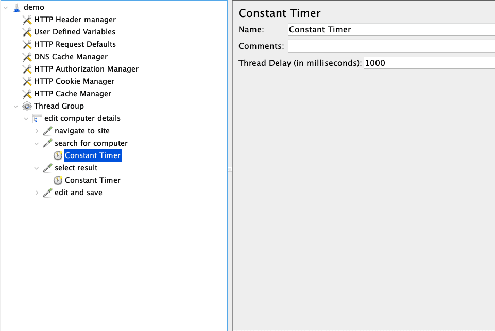Click the Comments input field

391,46
